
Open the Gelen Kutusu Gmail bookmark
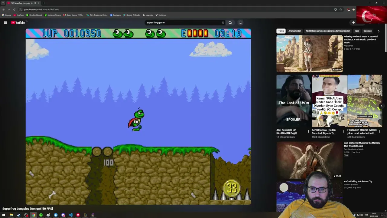click(x=73, y=15)
